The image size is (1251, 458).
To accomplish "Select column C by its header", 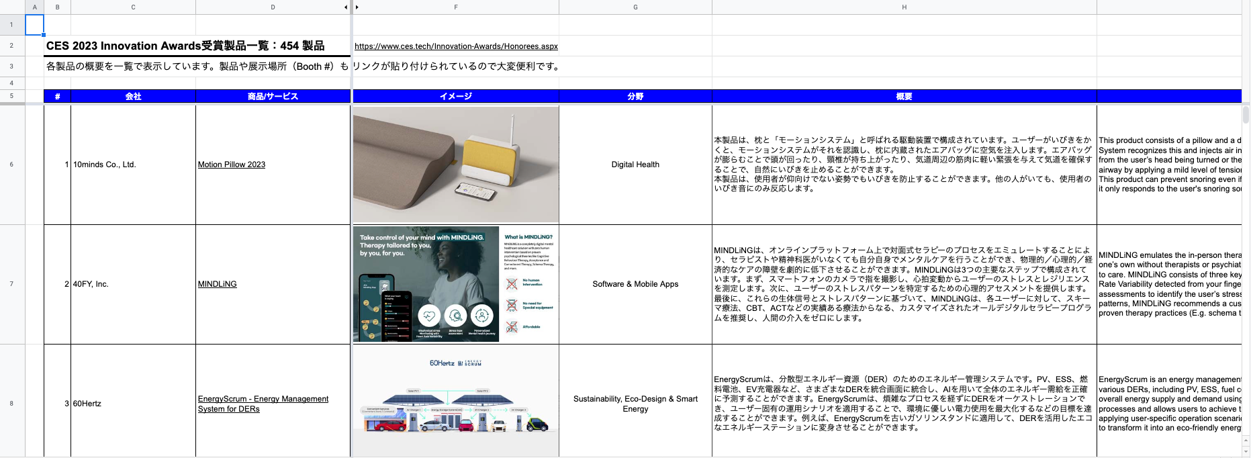I will 133,7.
